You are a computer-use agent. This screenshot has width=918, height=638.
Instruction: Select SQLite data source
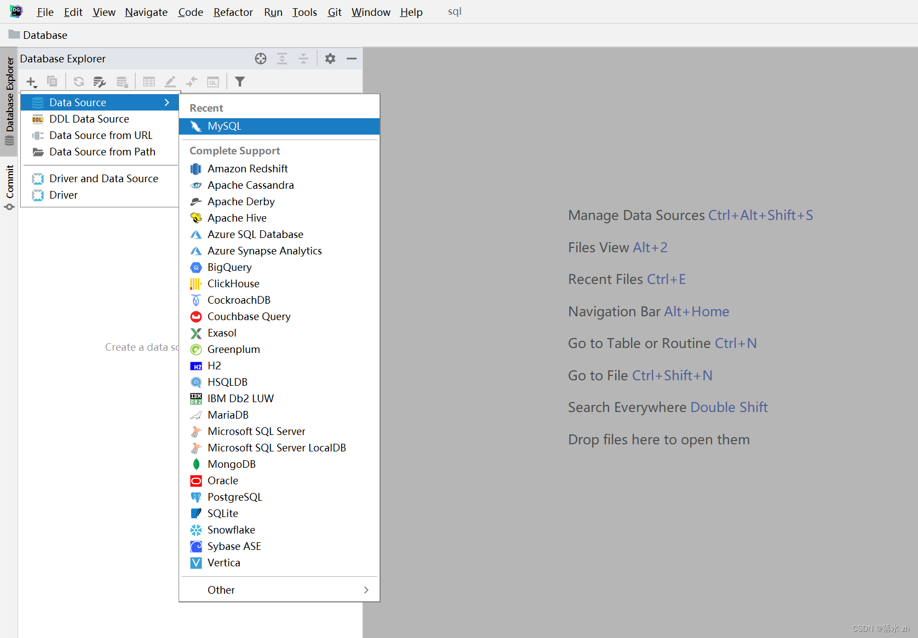(x=279, y=513)
